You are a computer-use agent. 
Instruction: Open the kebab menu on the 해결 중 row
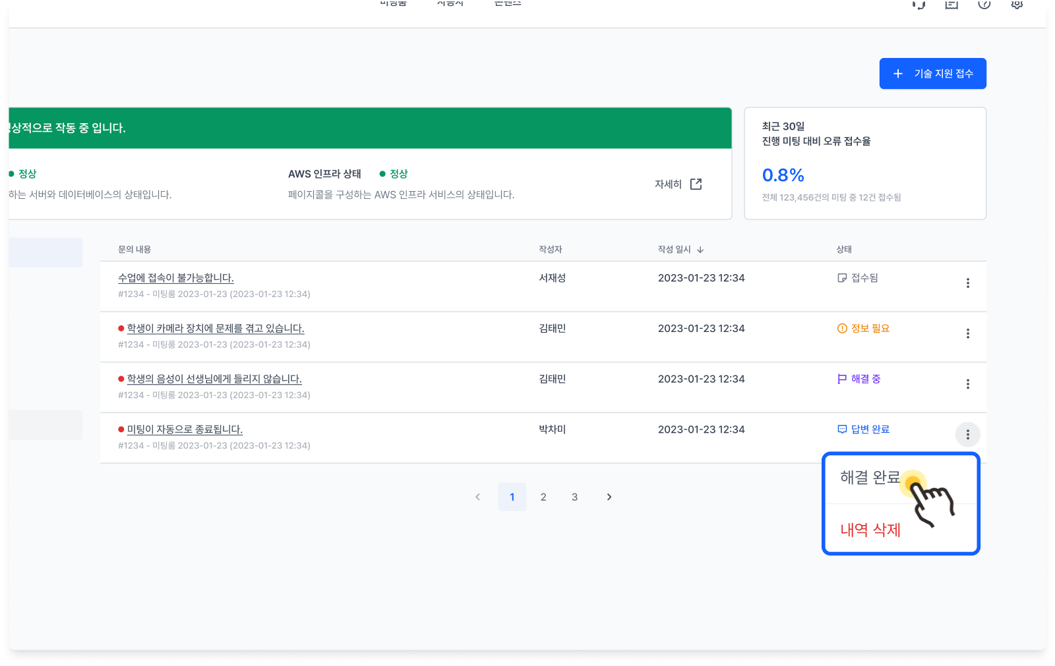(x=967, y=384)
